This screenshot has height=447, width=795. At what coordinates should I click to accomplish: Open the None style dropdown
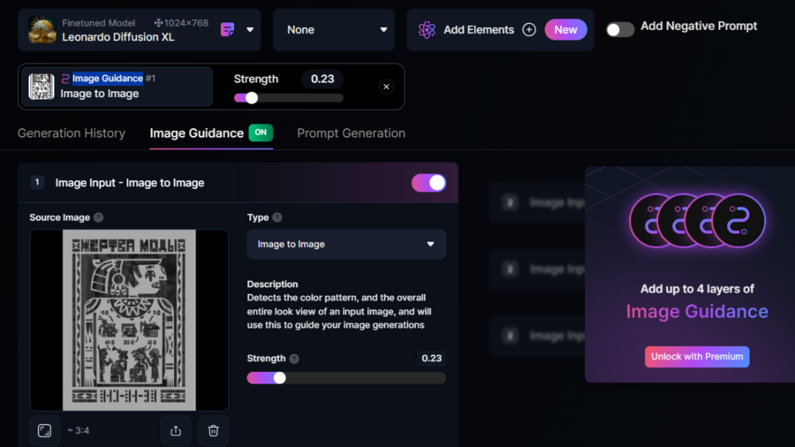pos(334,29)
